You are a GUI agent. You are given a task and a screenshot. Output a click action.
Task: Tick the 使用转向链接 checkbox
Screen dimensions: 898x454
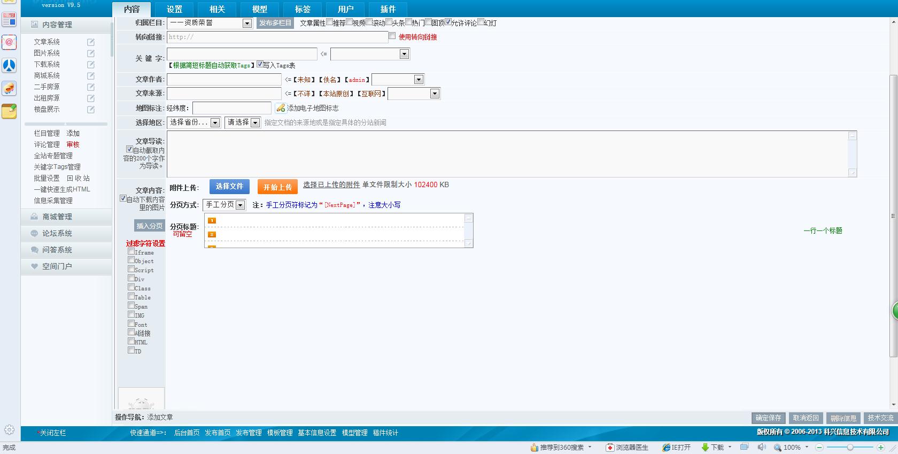click(392, 36)
